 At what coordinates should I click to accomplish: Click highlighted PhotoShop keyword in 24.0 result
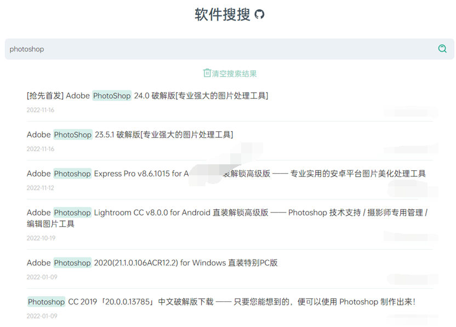pyautogui.click(x=112, y=96)
